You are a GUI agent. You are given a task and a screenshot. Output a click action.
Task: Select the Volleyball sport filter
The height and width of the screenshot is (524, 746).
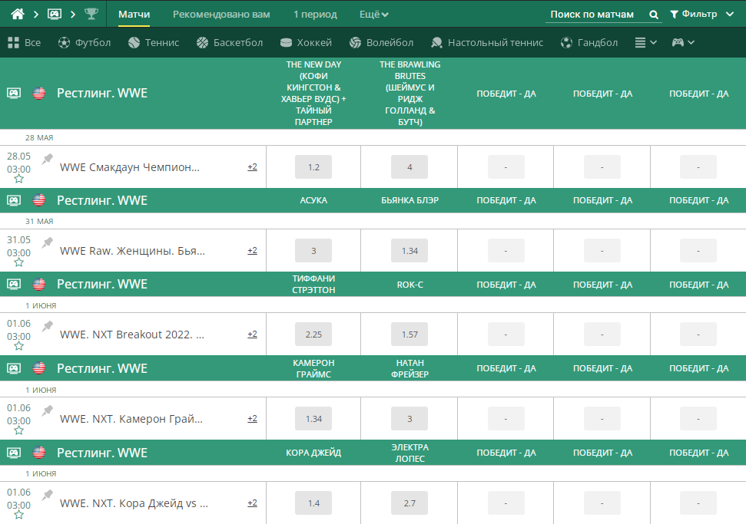(x=381, y=43)
